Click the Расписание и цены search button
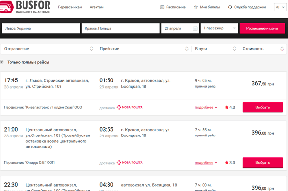 point(262,28)
